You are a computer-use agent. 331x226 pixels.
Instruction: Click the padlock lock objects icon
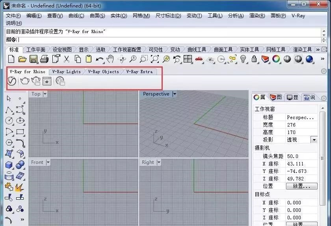(254, 59)
